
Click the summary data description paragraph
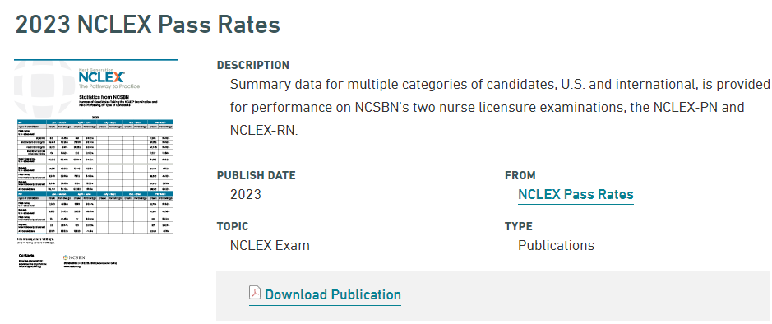(500, 107)
